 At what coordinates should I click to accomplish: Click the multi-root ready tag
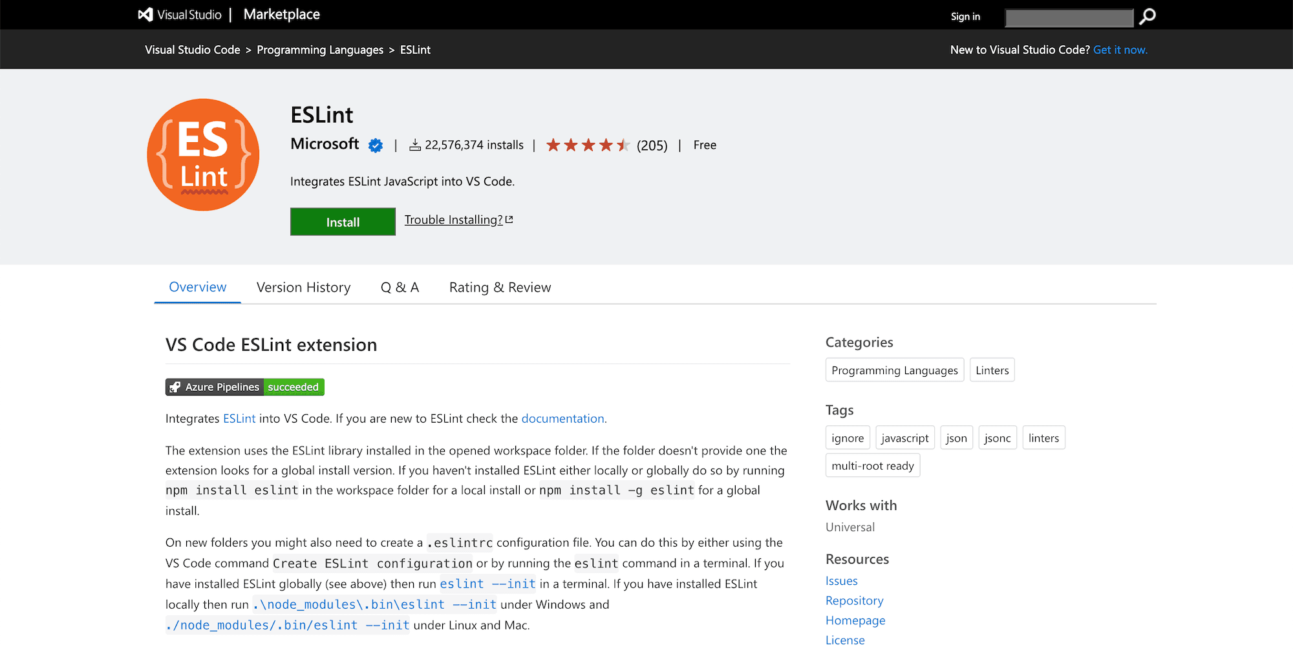[x=873, y=466]
